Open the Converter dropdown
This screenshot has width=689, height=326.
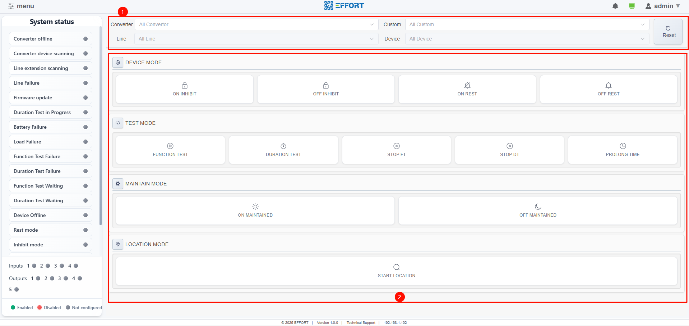click(256, 24)
